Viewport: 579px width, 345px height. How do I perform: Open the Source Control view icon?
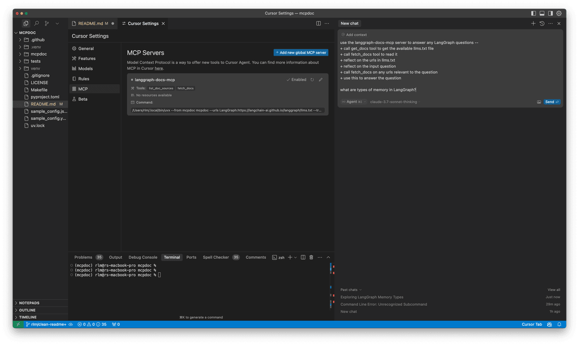coord(47,23)
